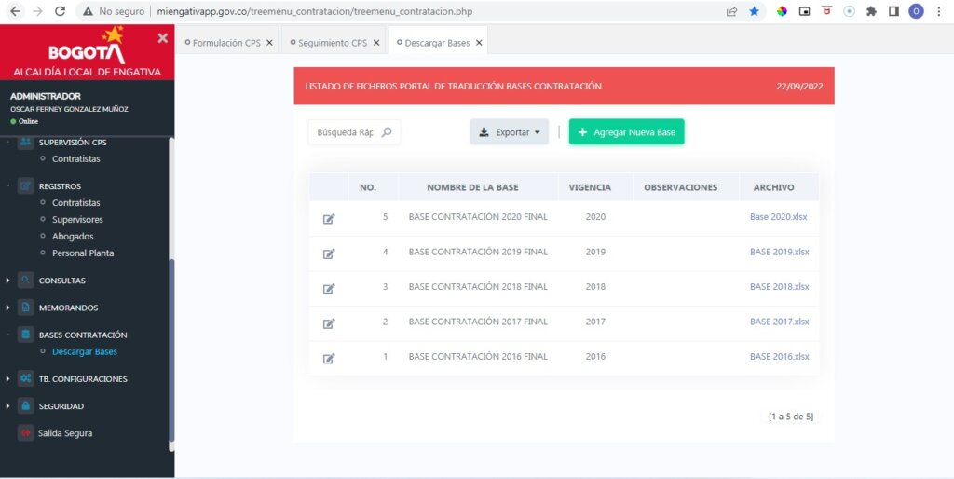Download the BASE 2018.xlsx file
The image size is (954, 479).
(780, 287)
